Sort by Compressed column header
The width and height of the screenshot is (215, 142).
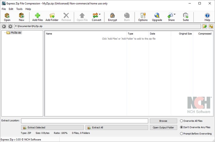(203, 34)
